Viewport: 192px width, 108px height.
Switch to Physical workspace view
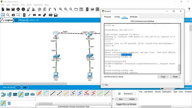pyautogui.click(x=21, y=20)
